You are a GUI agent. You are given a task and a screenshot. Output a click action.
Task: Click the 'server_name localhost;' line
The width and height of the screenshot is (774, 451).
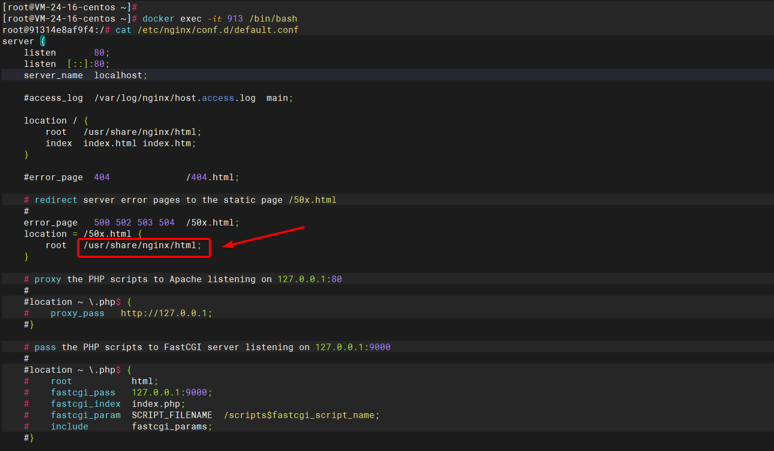click(x=86, y=76)
